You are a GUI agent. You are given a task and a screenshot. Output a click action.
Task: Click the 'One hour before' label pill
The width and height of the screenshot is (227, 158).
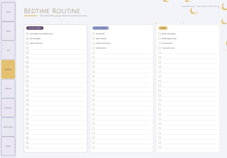tap(100, 28)
